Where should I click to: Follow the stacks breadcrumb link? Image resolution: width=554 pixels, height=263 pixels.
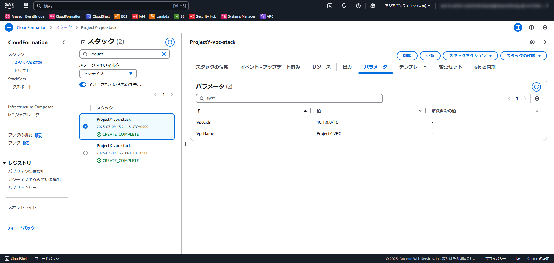pos(63,27)
